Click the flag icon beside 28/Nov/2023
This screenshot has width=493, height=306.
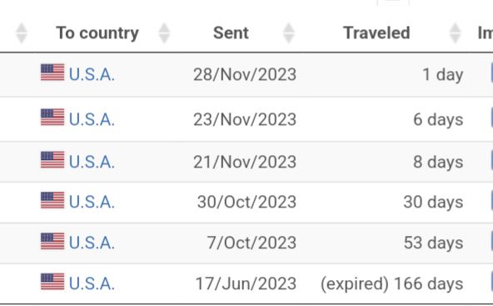click(x=52, y=72)
